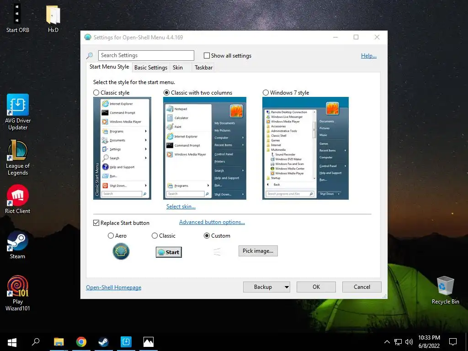
Task: Click the Windows 7 style preview thumbnail
Action: click(305, 149)
